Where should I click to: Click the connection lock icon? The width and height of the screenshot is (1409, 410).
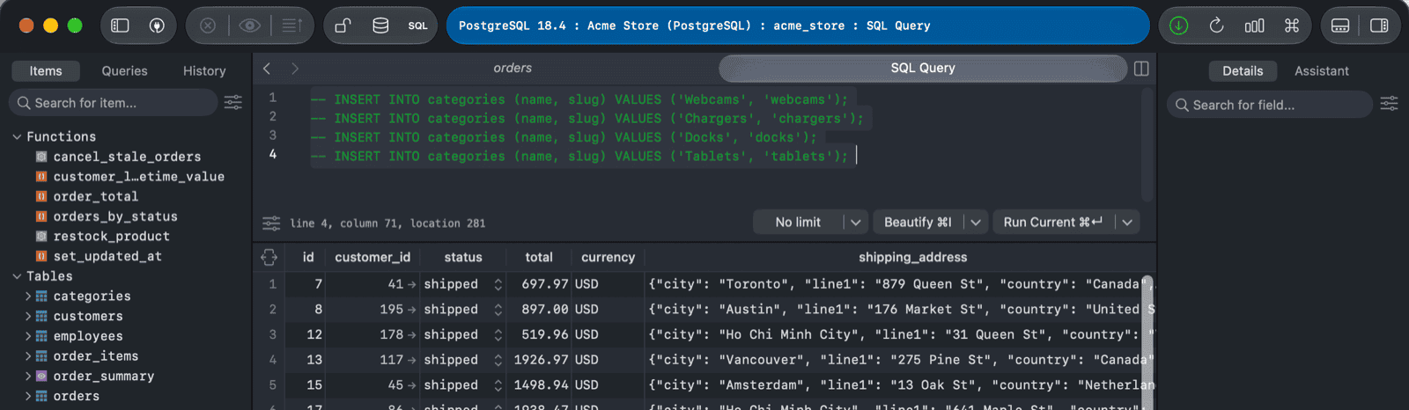[343, 26]
